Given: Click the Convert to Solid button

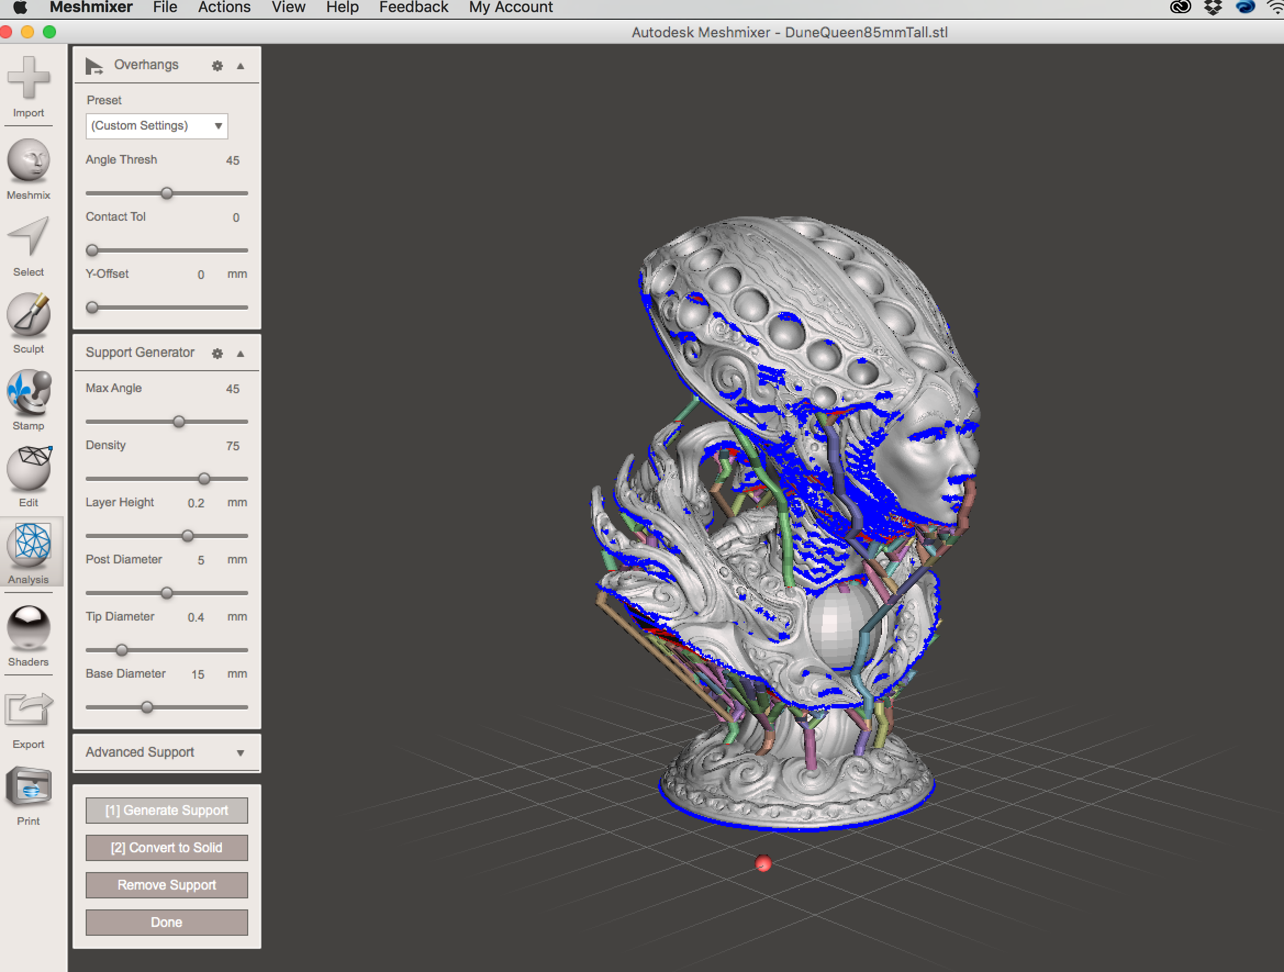Looking at the screenshot, I should coord(166,848).
